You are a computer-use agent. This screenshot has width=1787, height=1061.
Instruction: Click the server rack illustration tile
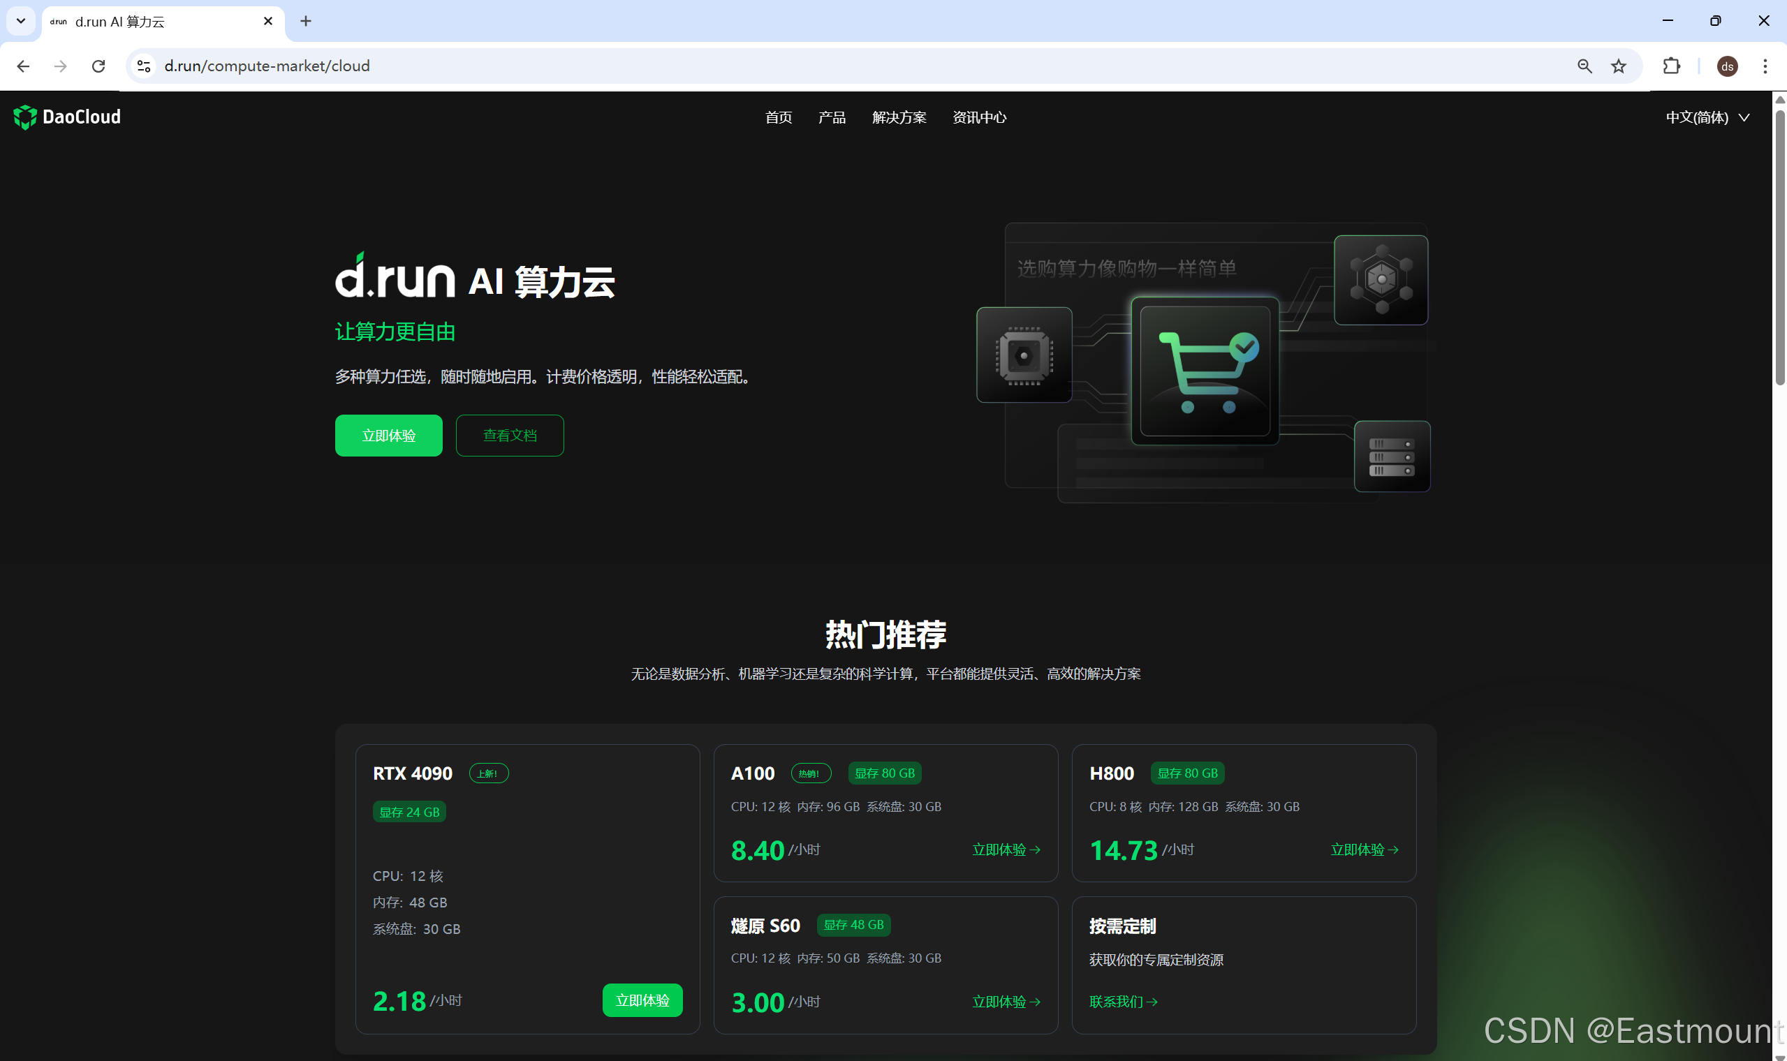click(x=1392, y=456)
